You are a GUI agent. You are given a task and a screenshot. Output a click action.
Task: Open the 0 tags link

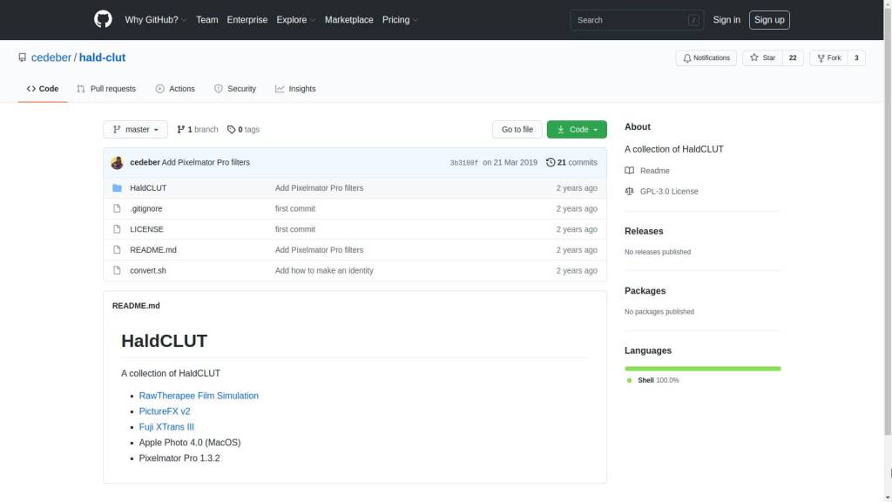pyautogui.click(x=243, y=129)
